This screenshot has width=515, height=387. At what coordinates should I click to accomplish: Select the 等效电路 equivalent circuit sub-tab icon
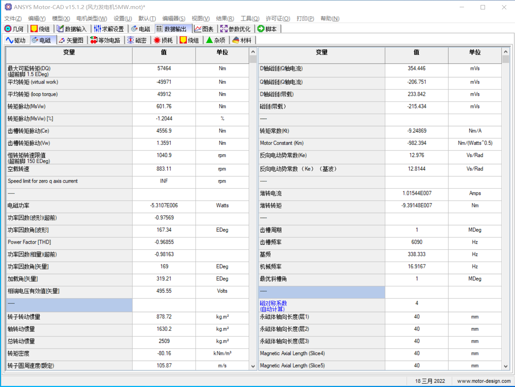tap(94, 40)
